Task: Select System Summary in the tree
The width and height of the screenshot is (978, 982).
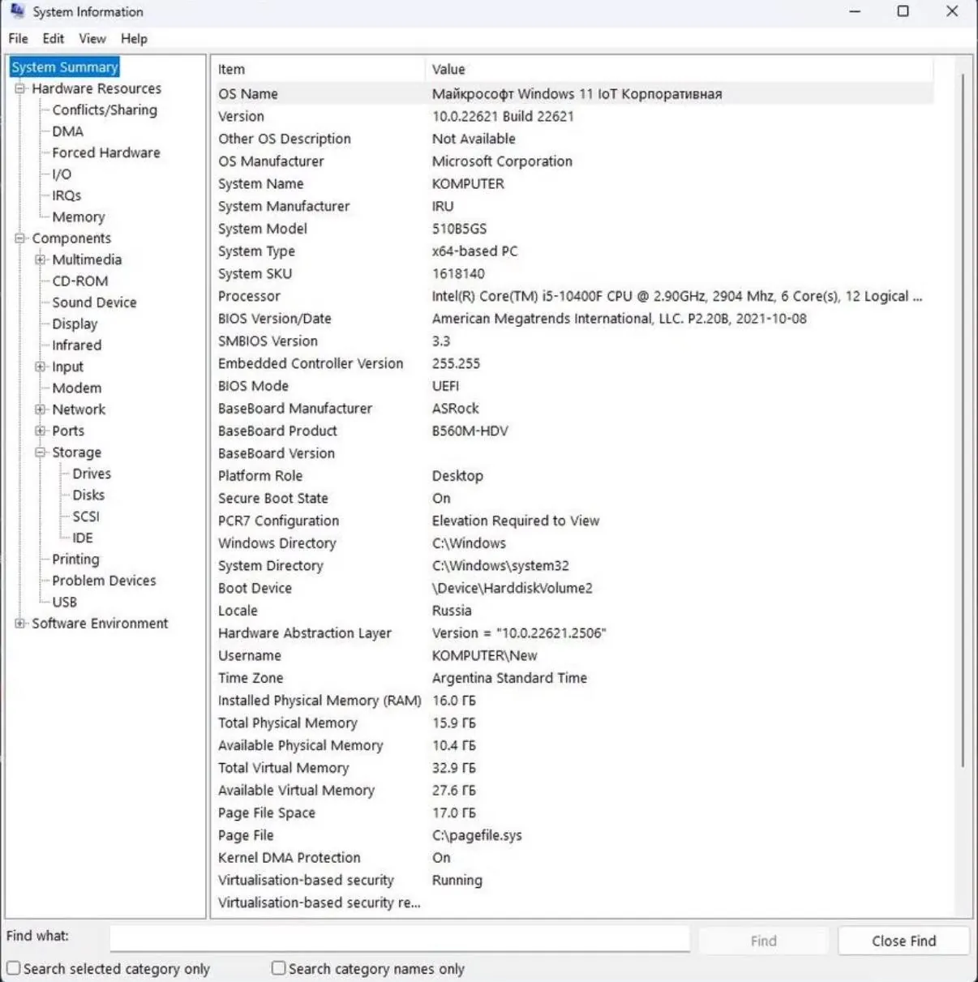Action: coord(65,67)
